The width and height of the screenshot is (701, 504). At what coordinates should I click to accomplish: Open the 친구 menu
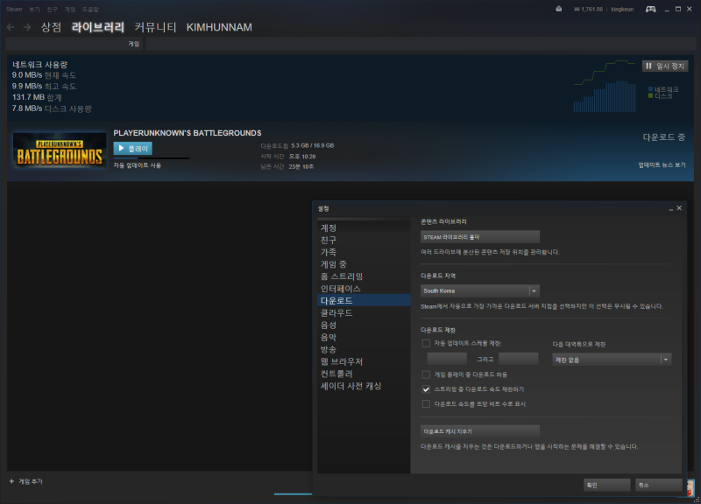click(x=53, y=10)
